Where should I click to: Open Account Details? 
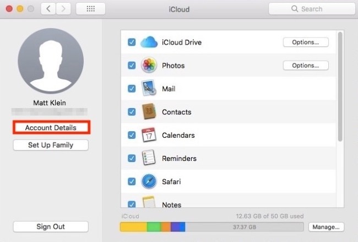51,127
